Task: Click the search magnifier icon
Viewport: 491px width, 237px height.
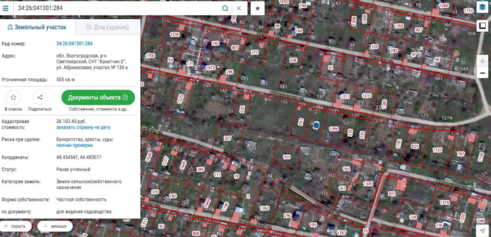Action: [x=225, y=8]
